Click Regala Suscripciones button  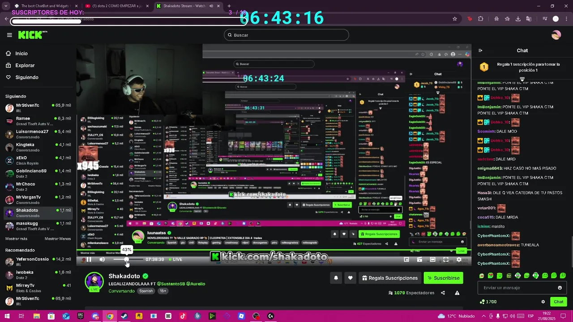click(x=389, y=278)
